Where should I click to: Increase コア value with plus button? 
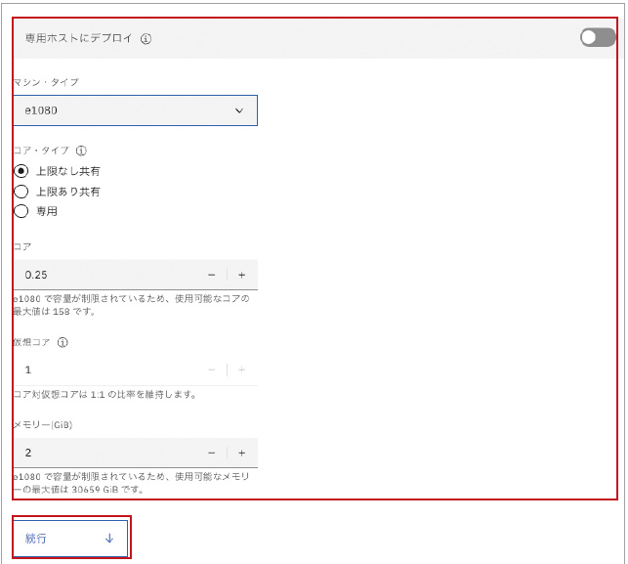click(x=242, y=275)
